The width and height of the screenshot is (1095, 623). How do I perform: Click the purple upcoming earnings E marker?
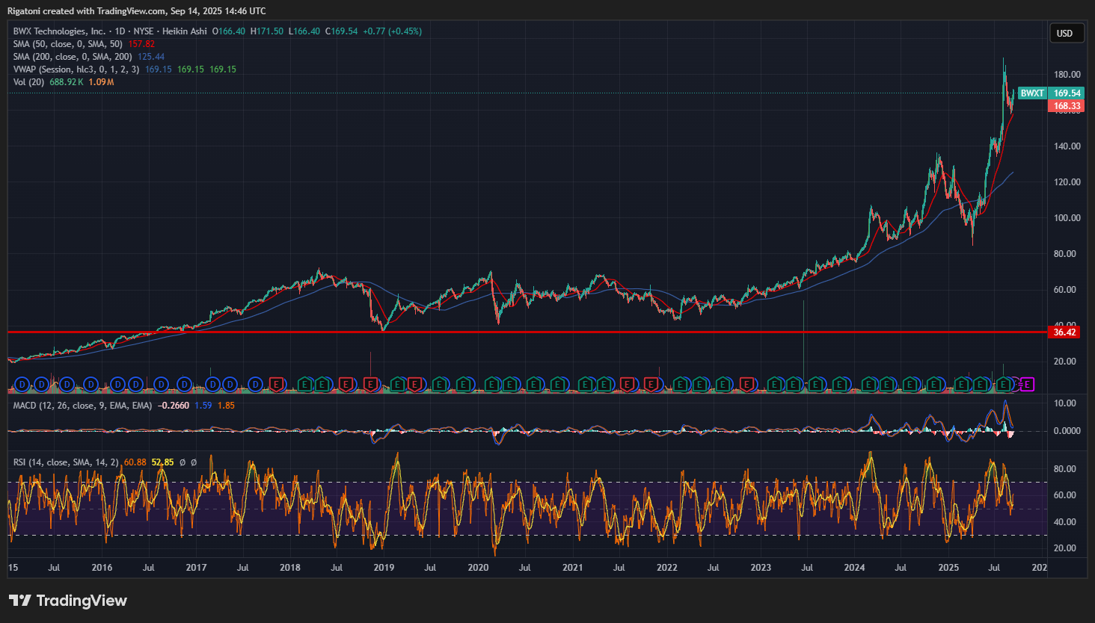[x=1027, y=384]
